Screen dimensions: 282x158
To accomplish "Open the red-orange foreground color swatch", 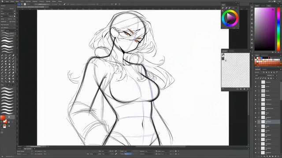I will pyautogui.click(x=3, y=118).
